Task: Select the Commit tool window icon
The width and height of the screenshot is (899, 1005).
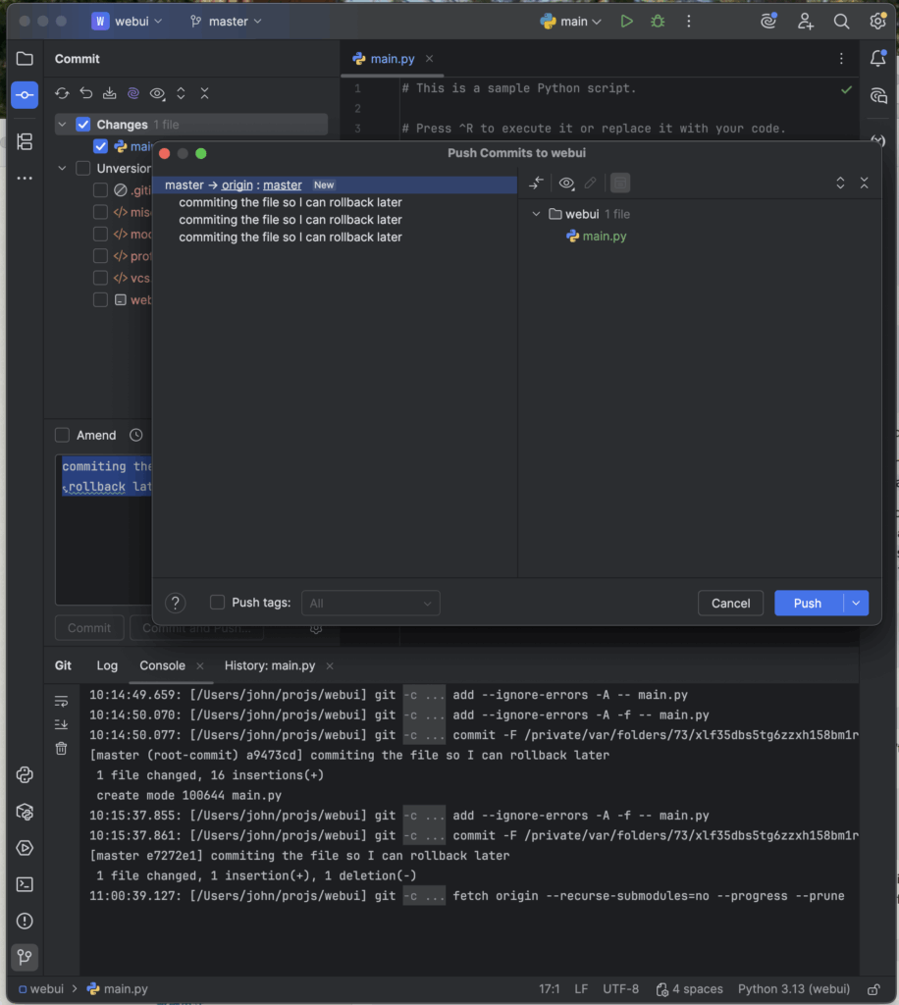Action: tap(25, 95)
